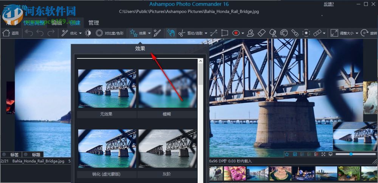Open the Venice canal filmstrip thumbnail
Image resolution: width=378 pixels, height=183 pixels.
click(x=257, y=173)
